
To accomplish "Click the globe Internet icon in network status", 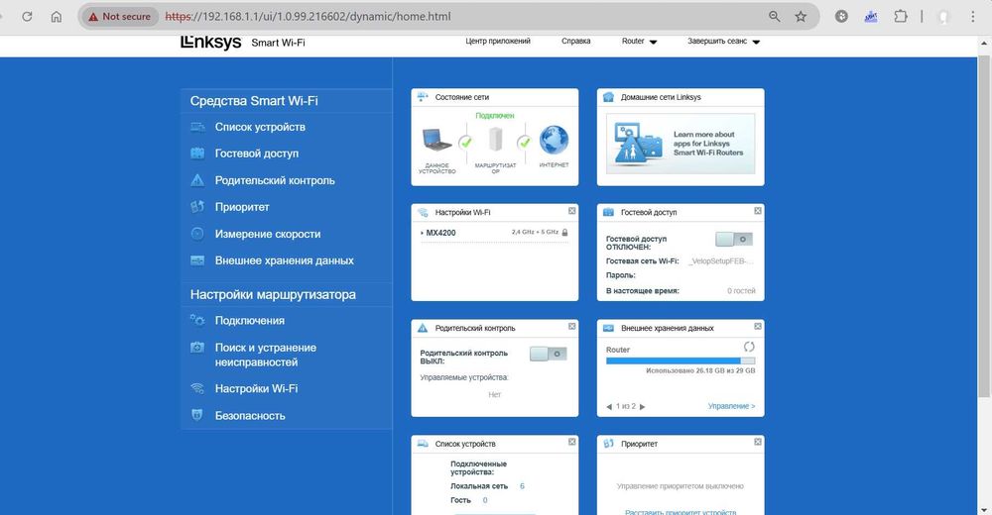I will point(554,140).
